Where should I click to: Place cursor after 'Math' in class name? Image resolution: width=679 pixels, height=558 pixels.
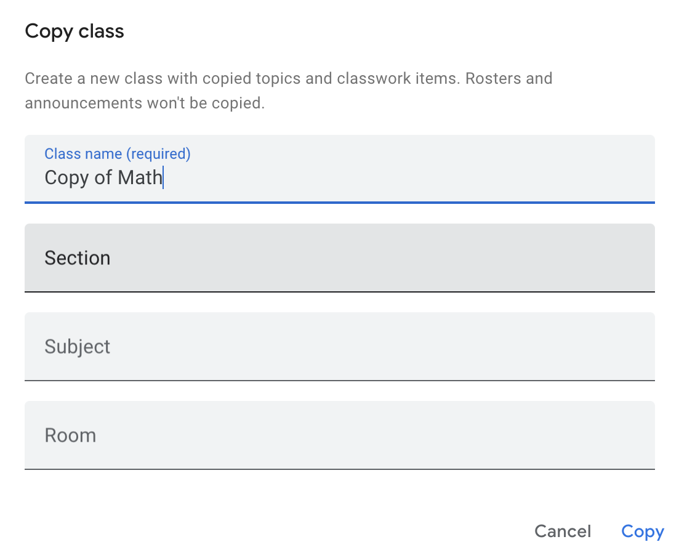pos(163,177)
